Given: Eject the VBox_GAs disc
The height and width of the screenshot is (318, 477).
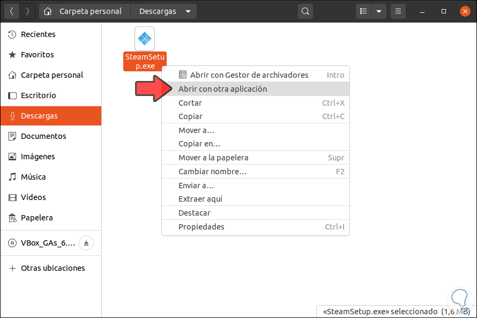Looking at the screenshot, I should pos(87,243).
